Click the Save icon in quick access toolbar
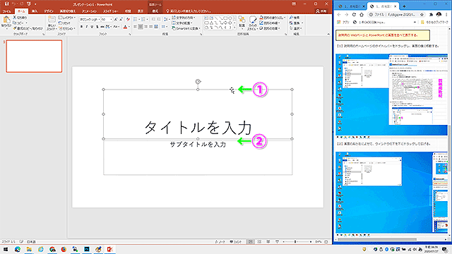Screen dimensions: 452x254 (x=6, y=4)
